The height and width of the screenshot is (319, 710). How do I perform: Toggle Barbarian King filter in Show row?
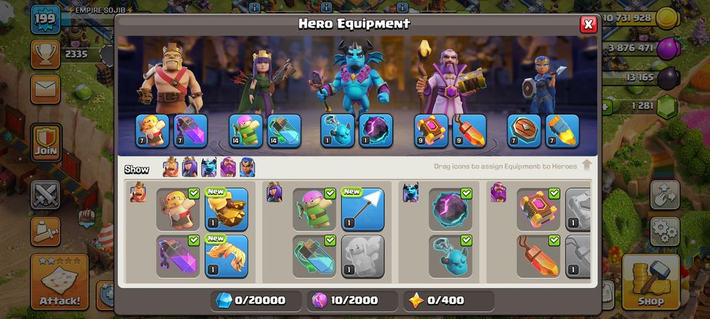[x=171, y=167]
